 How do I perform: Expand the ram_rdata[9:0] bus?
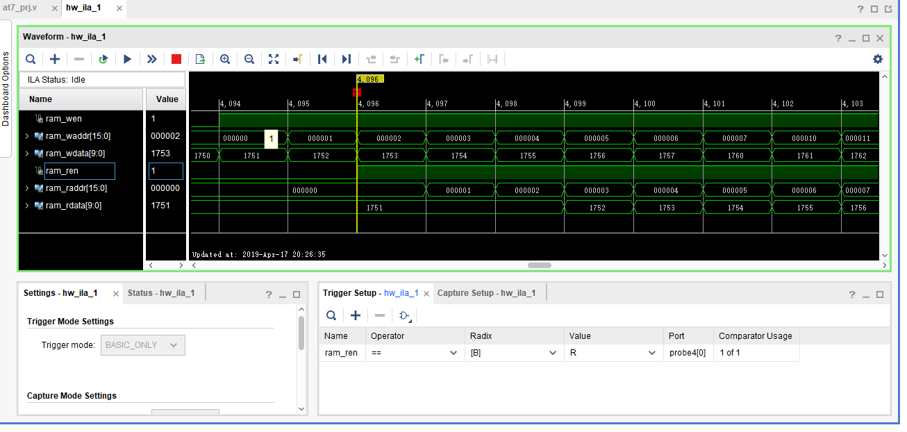tap(27, 206)
